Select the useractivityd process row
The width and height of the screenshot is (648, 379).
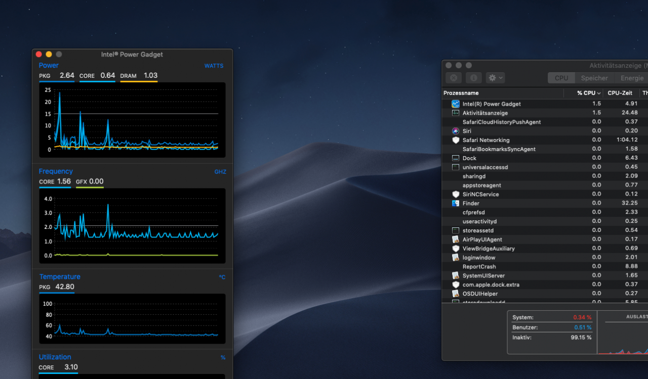pos(545,221)
